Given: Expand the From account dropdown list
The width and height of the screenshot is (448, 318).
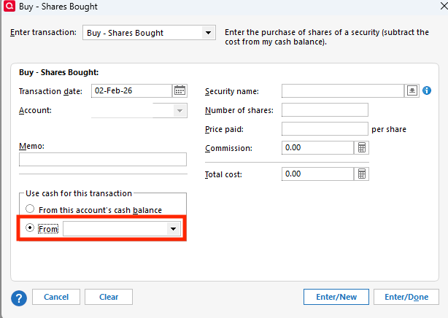Looking at the screenshot, I should 174,229.
